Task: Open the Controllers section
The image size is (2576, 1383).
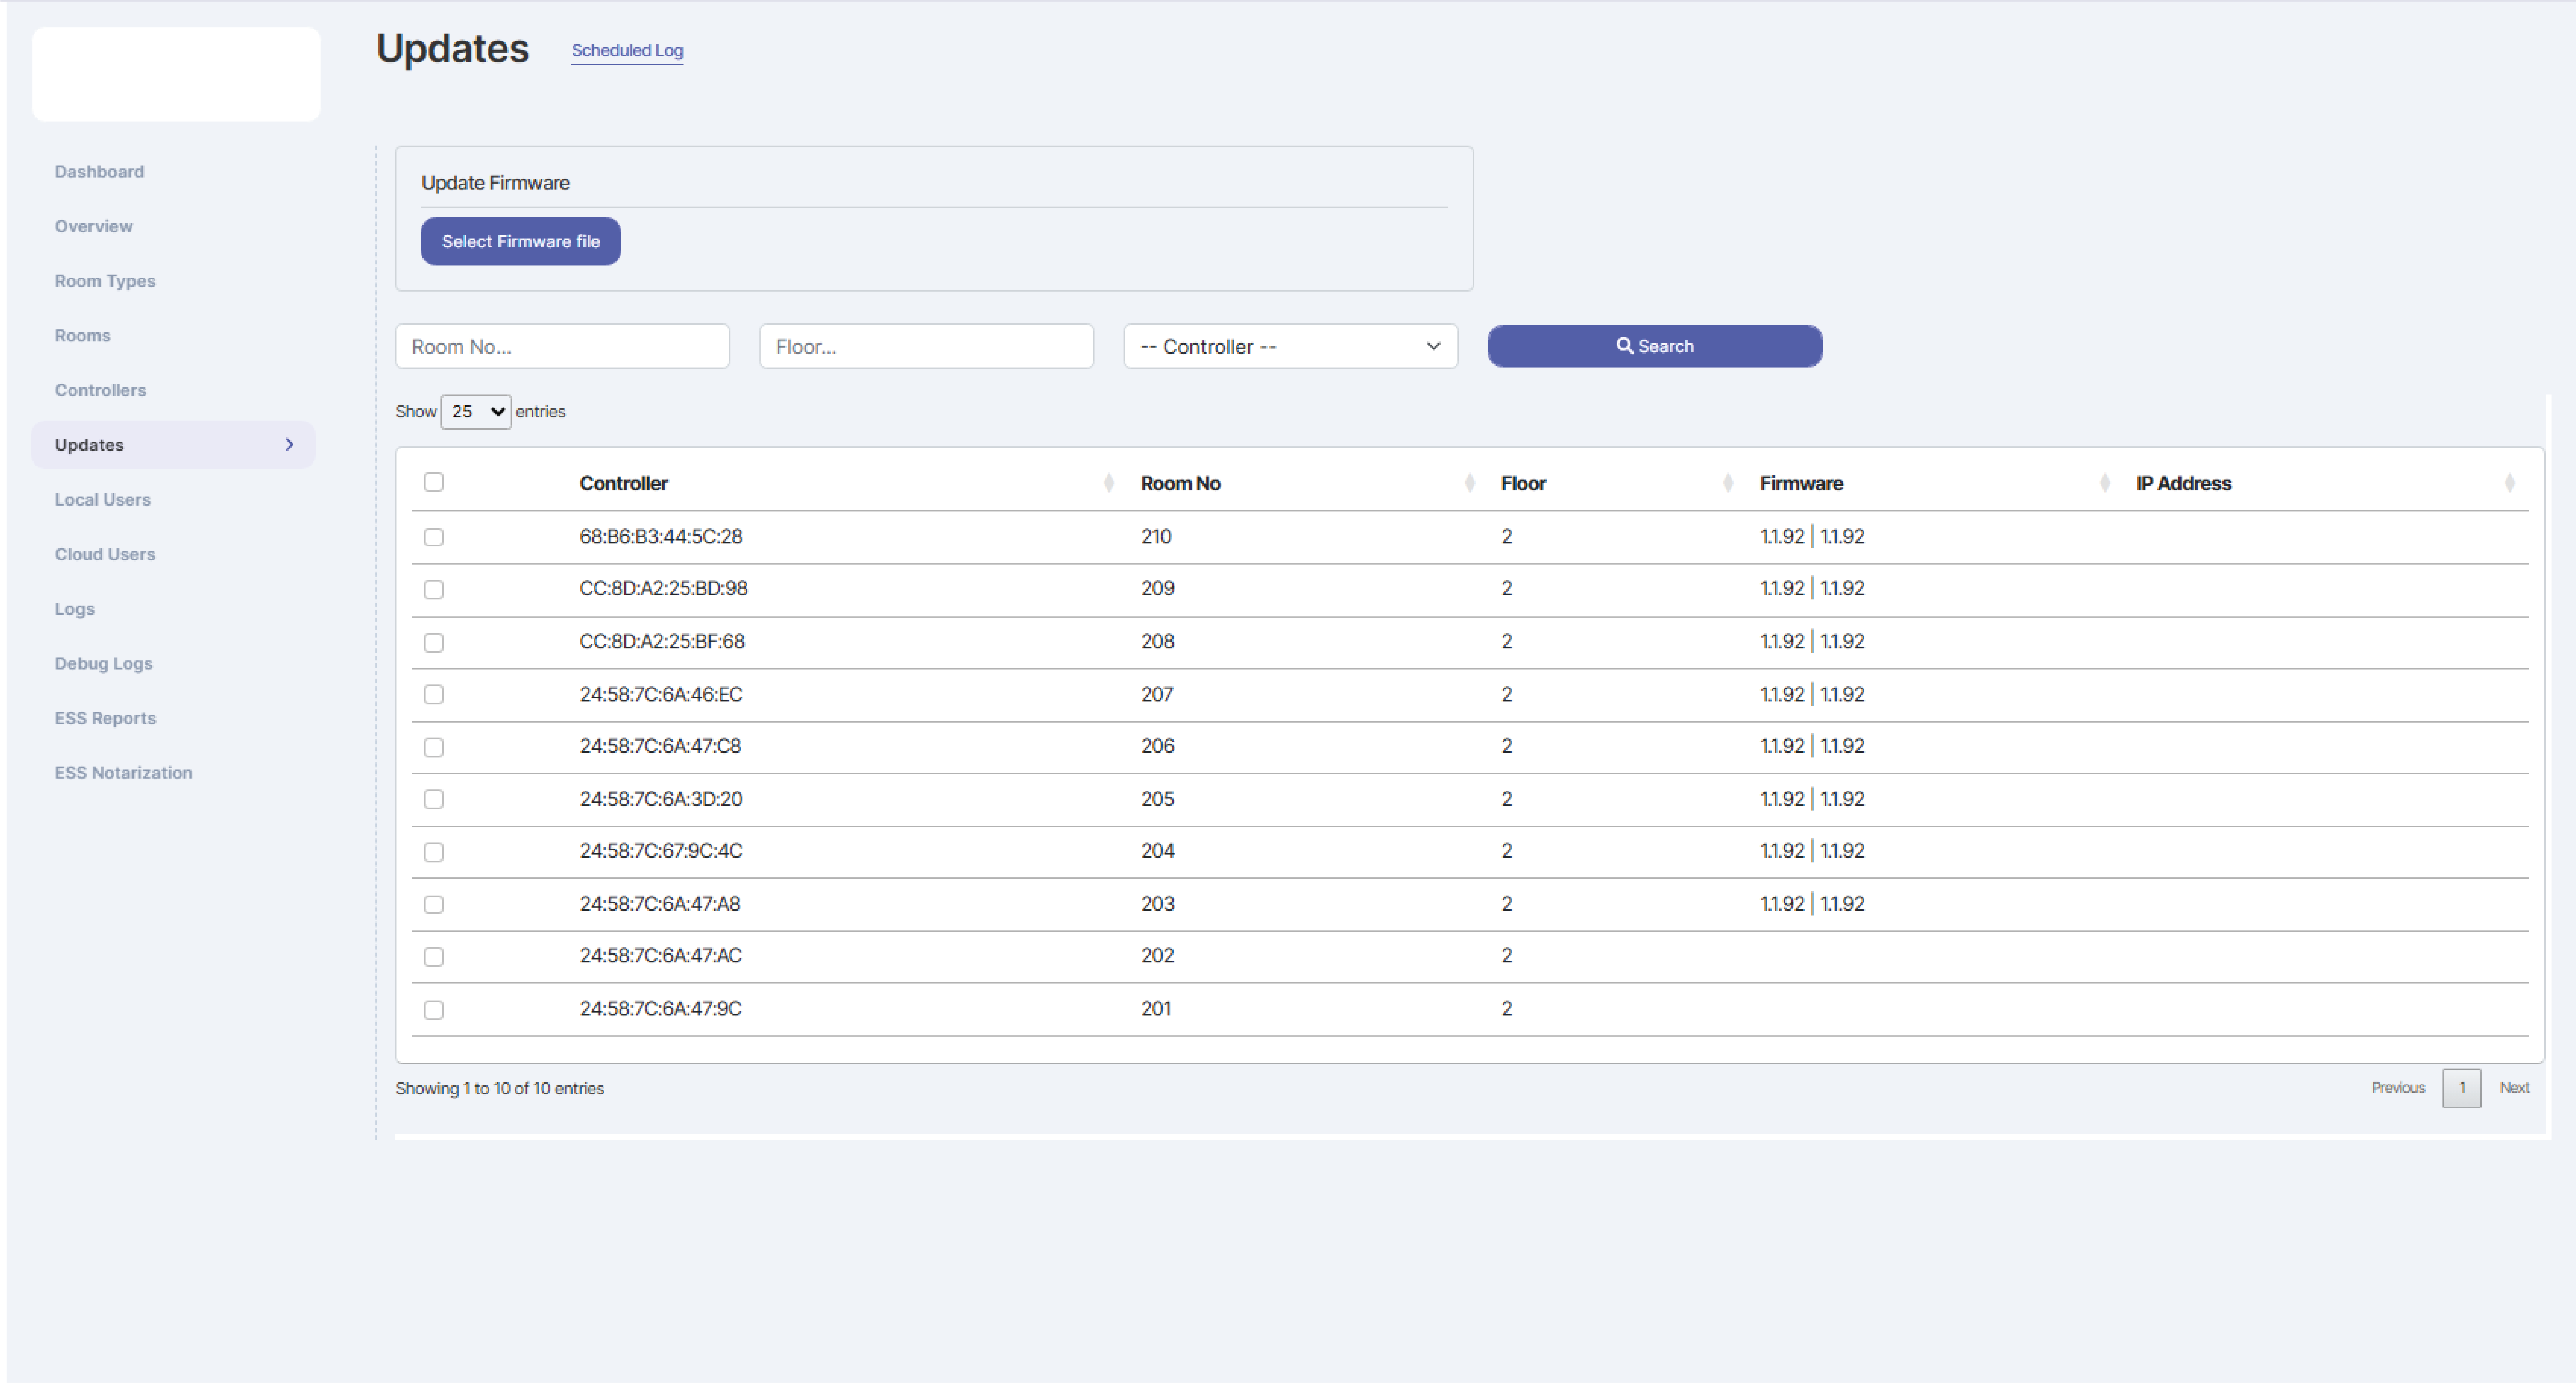Action: [x=100, y=390]
